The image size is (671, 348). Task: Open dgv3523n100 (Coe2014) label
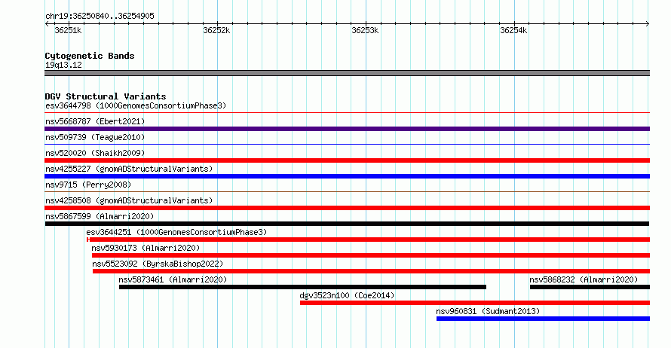point(347,295)
